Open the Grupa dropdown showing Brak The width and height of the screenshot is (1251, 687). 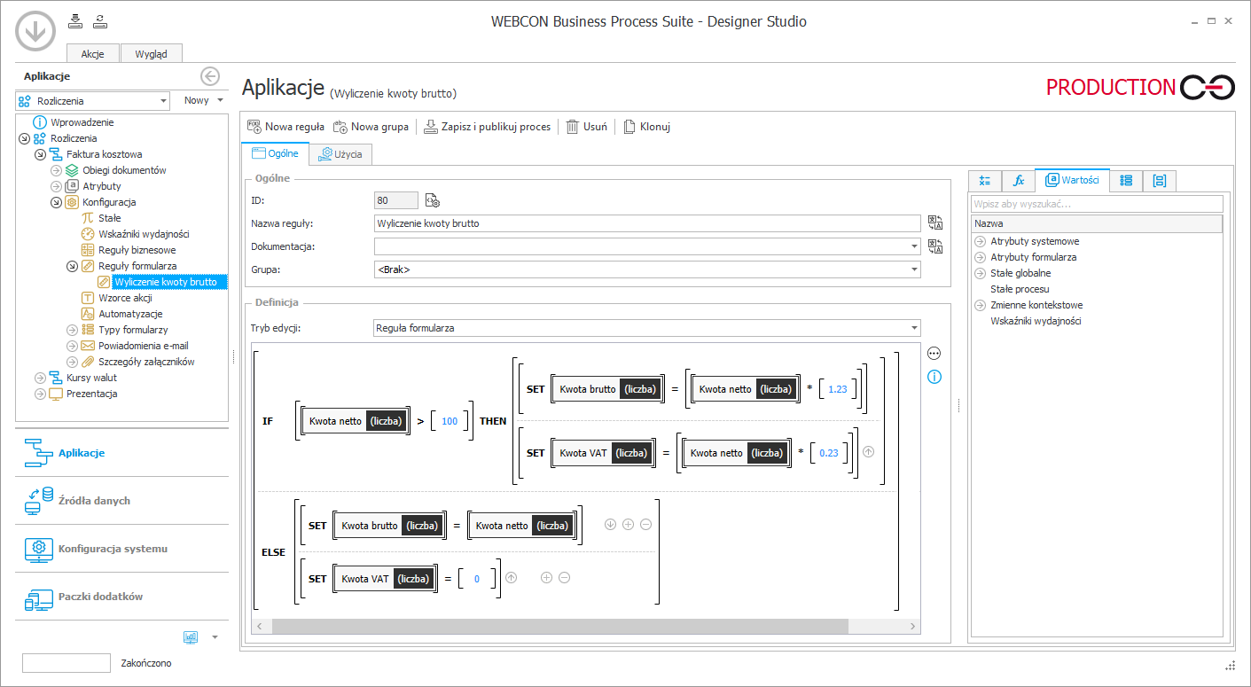[x=914, y=269]
